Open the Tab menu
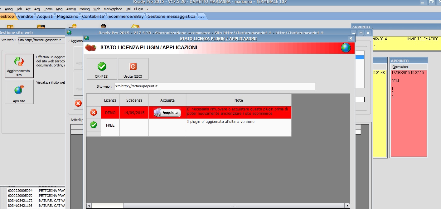 [x=19, y=9]
